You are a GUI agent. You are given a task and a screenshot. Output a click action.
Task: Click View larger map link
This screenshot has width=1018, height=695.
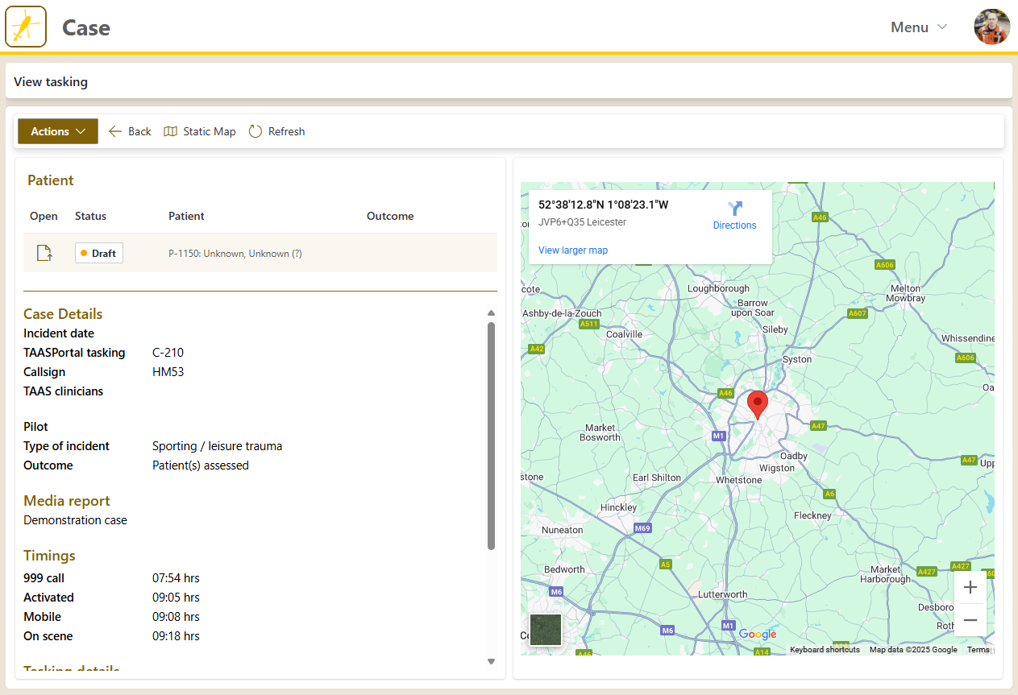coord(573,250)
